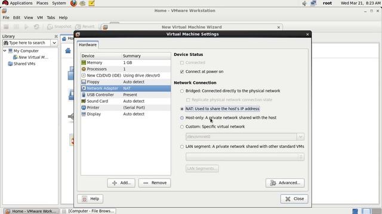
Task: Click the Snapshot toolbar button
Action: [59, 27]
